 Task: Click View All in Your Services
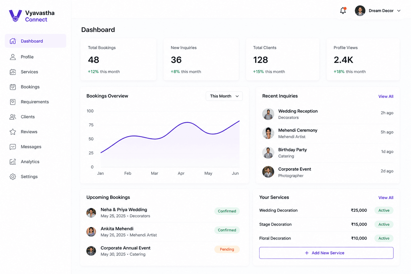coord(386,197)
